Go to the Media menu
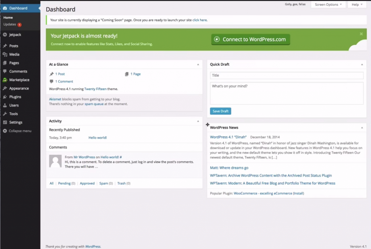 coord(14,54)
